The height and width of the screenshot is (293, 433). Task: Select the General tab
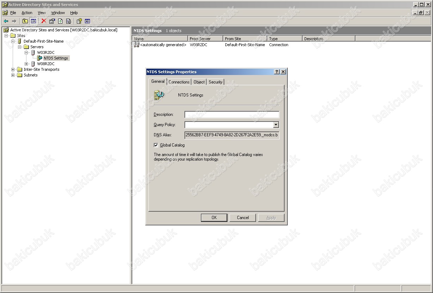(158, 81)
